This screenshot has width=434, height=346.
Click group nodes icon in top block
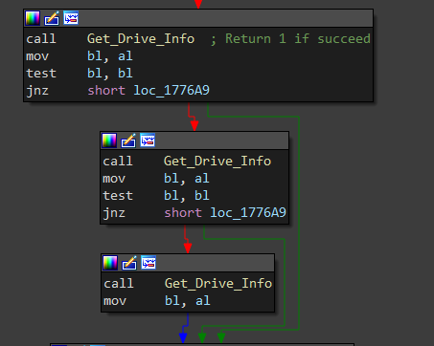[x=71, y=18]
